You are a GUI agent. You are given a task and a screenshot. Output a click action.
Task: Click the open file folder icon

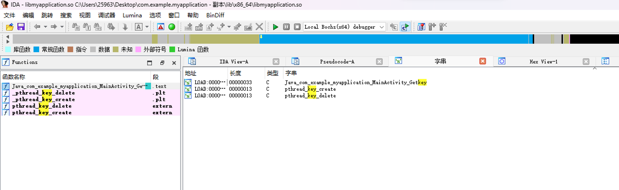[x=9, y=27]
